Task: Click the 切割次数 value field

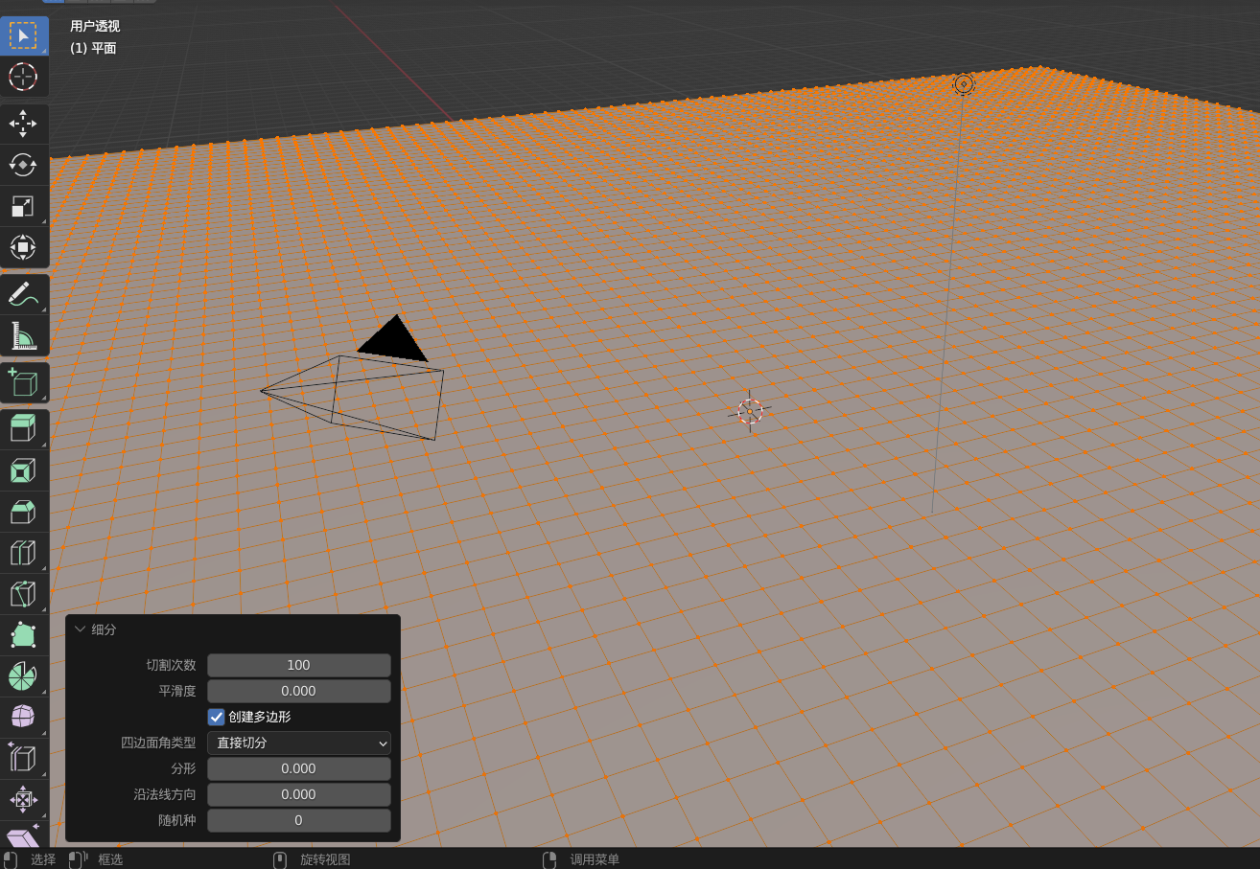Action: 299,665
